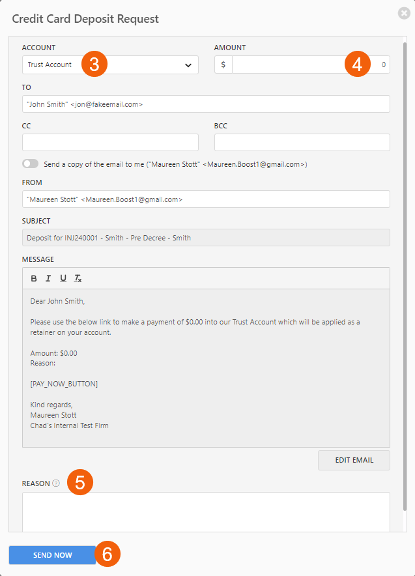
Task: Click the dollar sign amount prefix
Action: [223, 65]
